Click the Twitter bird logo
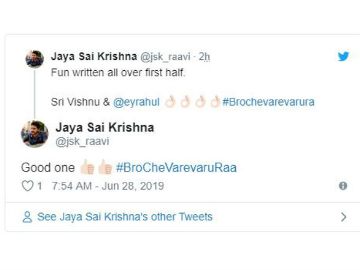This screenshot has height=270, width=360. [x=343, y=56]
